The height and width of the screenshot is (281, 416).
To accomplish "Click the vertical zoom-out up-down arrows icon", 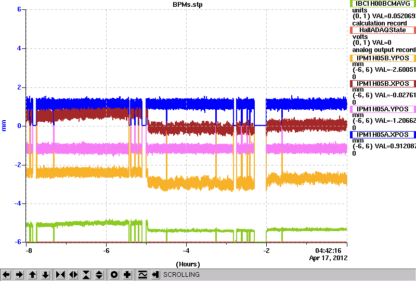I will pos(99,275).
